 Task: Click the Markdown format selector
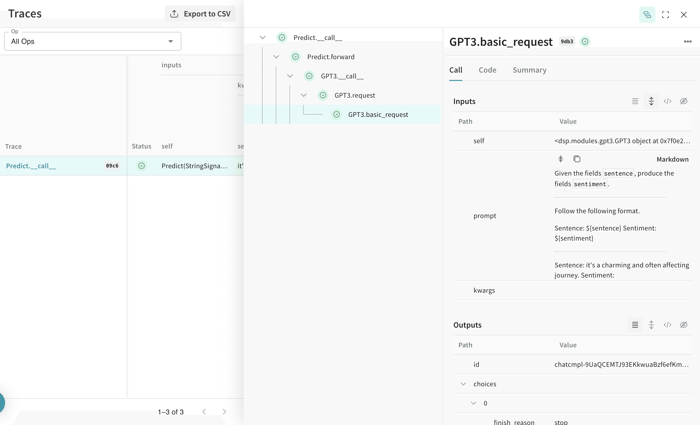click(x=672, y=159)
